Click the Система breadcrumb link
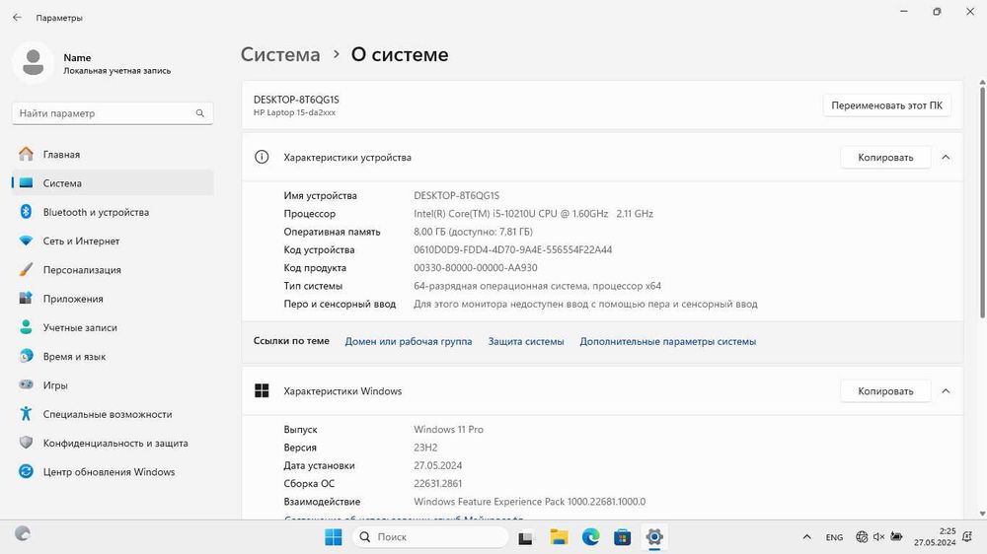The image size is (987, 554). [280, 54]
